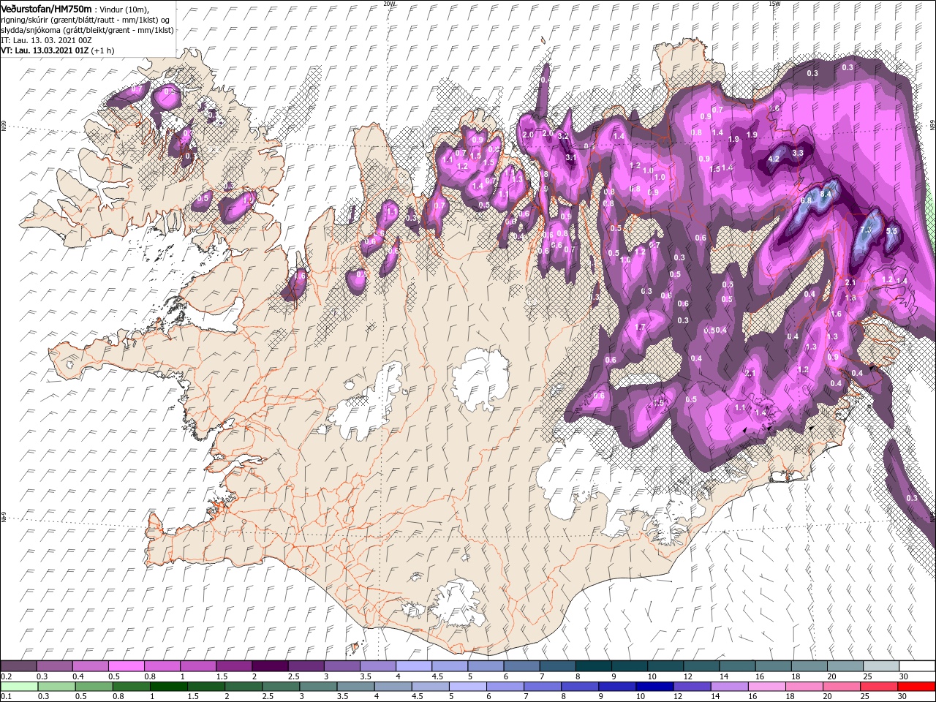Pick the lower-scale dark green swatch starting at 1
The height and width of the screenshot is (702, 936).
[x=169, y=687]
